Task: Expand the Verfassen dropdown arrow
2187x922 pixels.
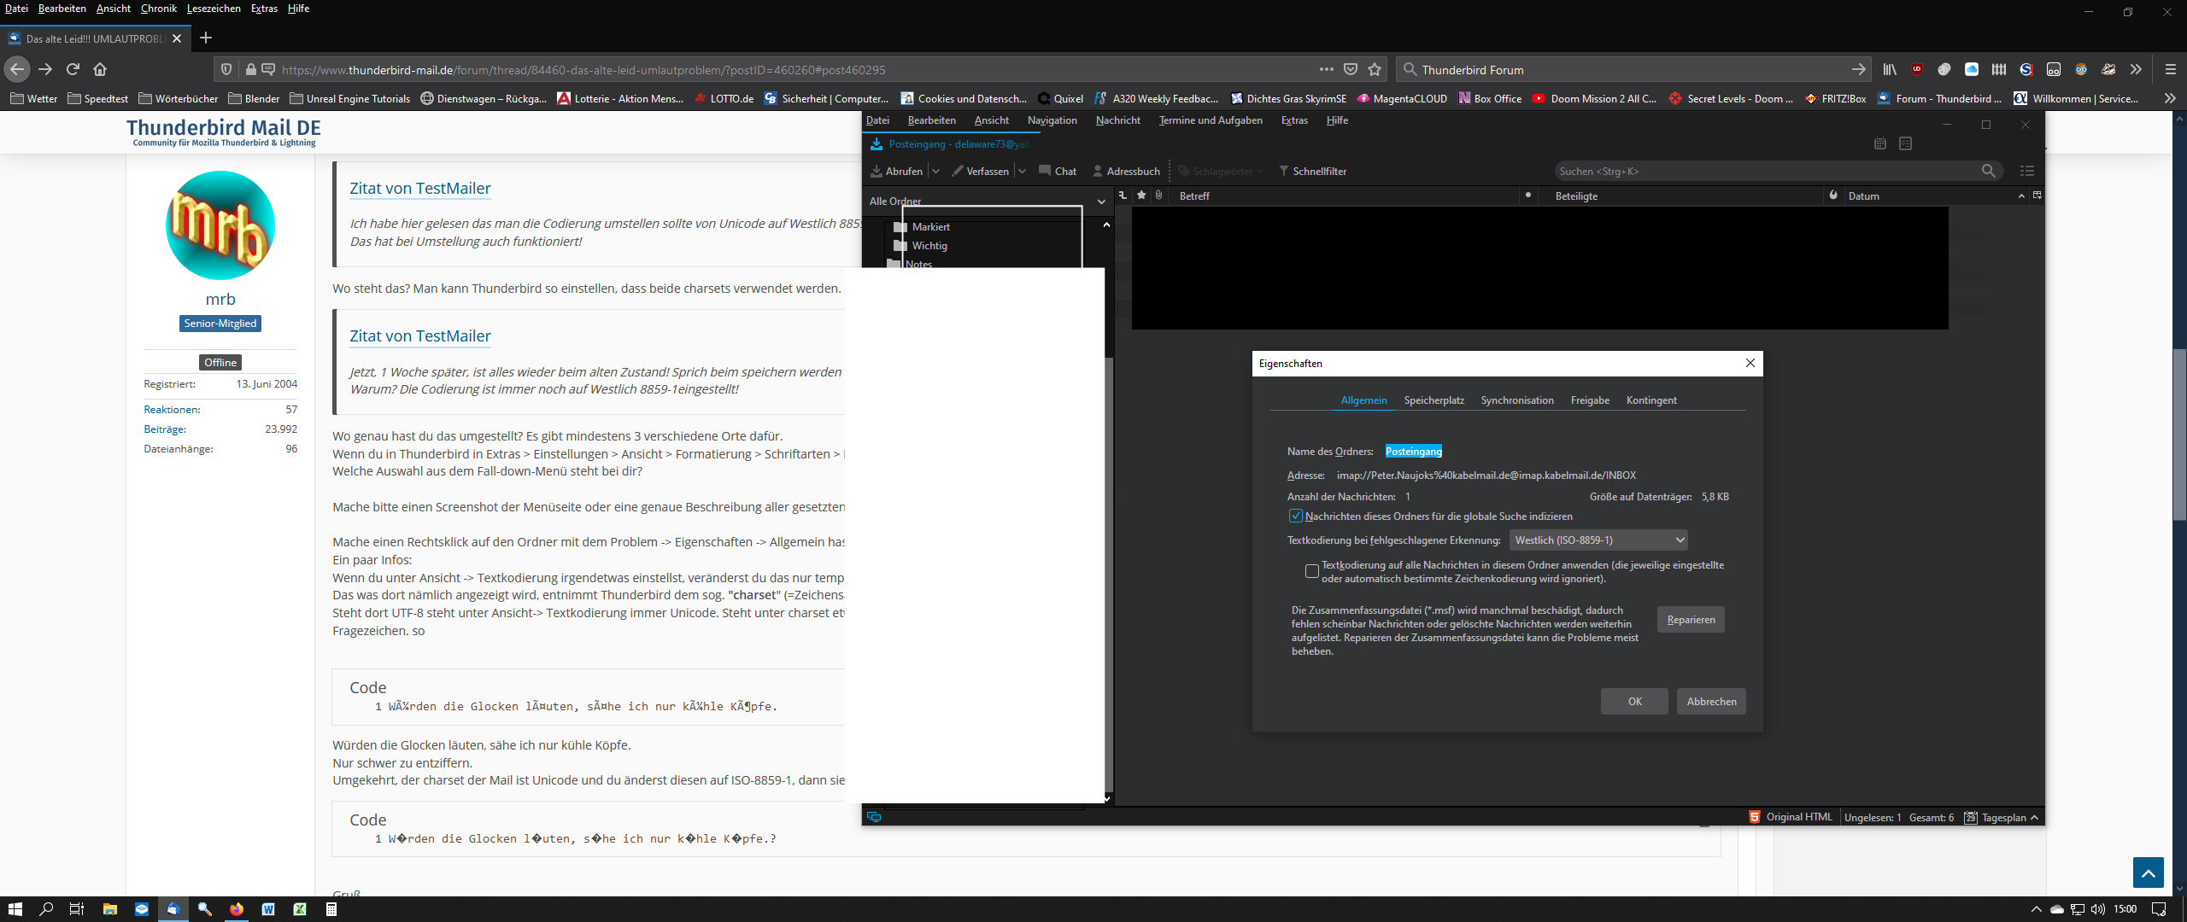Action: pos(1023,172)
